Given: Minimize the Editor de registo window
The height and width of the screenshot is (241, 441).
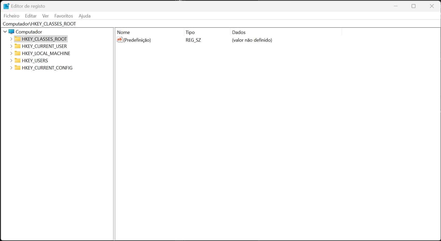Looking at the screenshot, I should point(396,6).
